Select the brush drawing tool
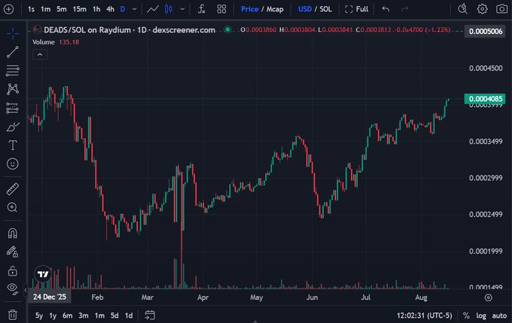Viewport: 512px width, 323px height. tap(13, 126)
